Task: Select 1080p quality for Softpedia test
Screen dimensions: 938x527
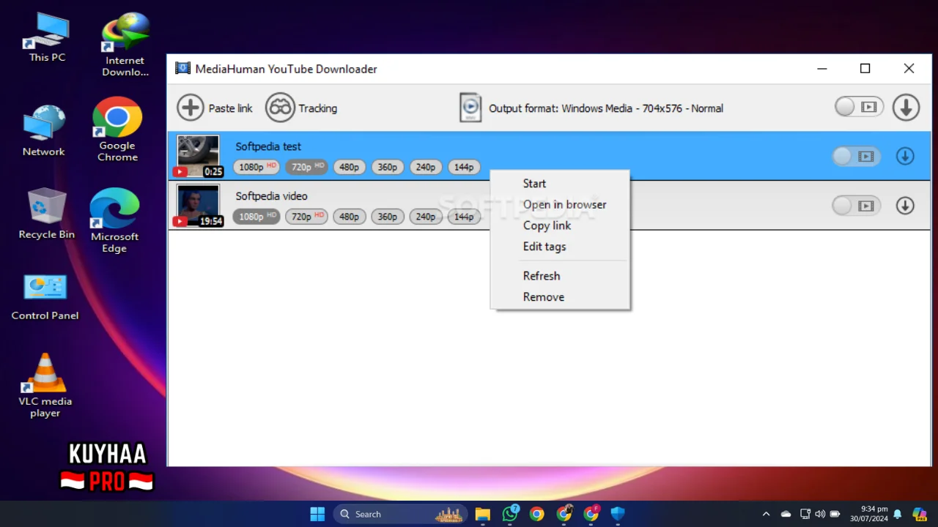Action: point(256,167)
